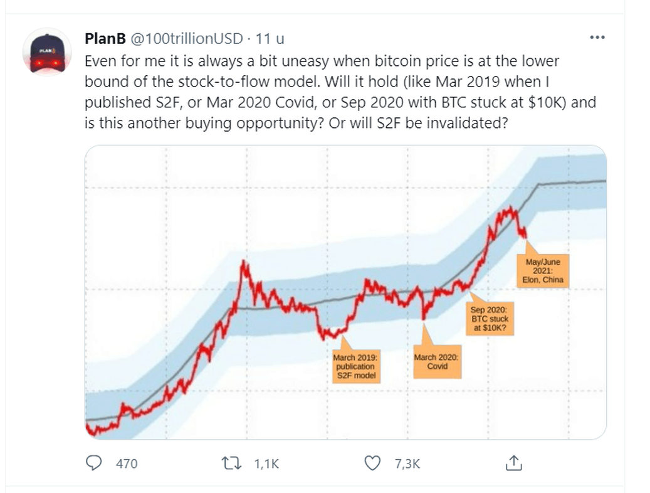Click the red price line's 2021 peak

click(511, 209)
